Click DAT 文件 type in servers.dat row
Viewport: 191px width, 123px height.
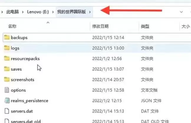(150, 111)
